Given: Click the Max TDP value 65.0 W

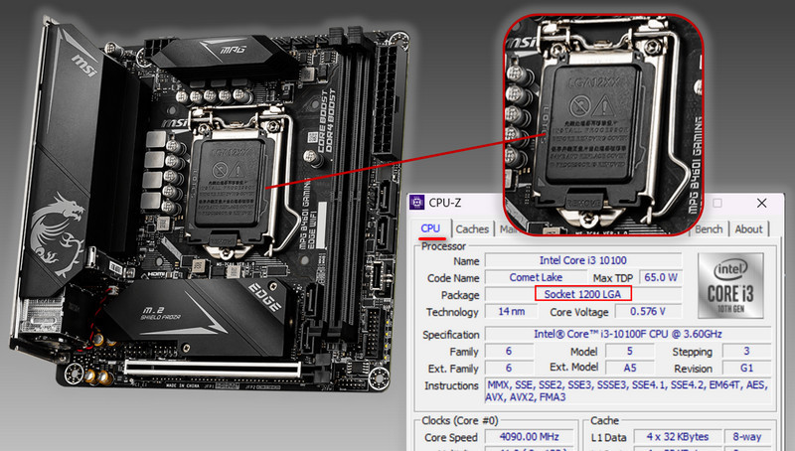Looking at the screenshot, I should point(661,277).
